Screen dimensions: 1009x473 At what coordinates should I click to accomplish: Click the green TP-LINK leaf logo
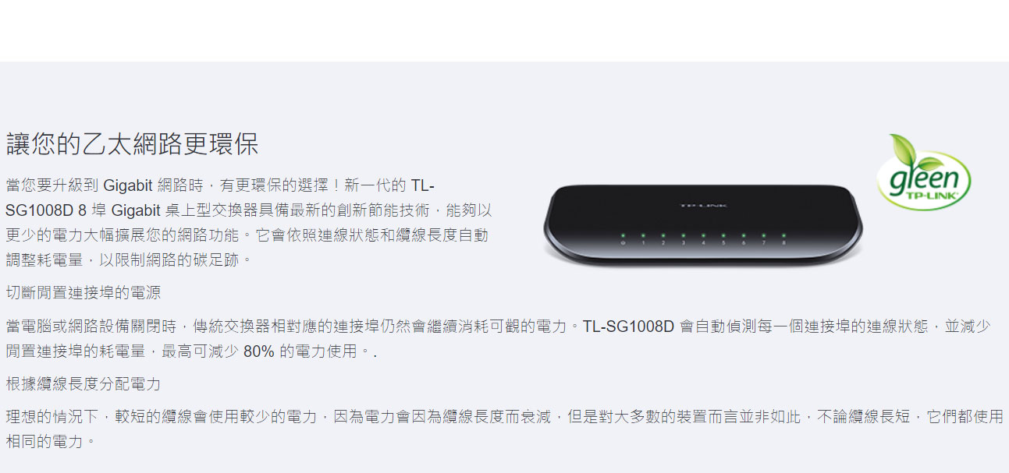(x=924, y=172)
